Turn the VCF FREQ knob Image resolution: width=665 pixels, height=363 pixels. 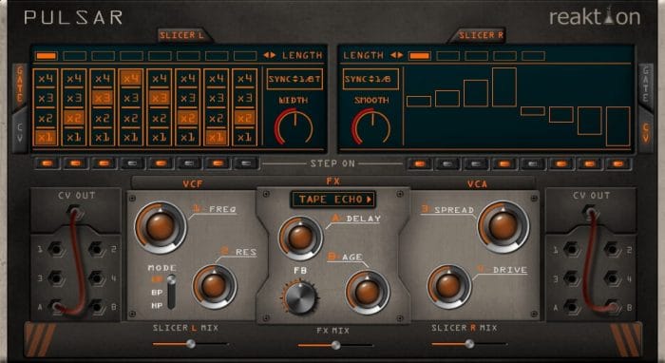point(161,227)
